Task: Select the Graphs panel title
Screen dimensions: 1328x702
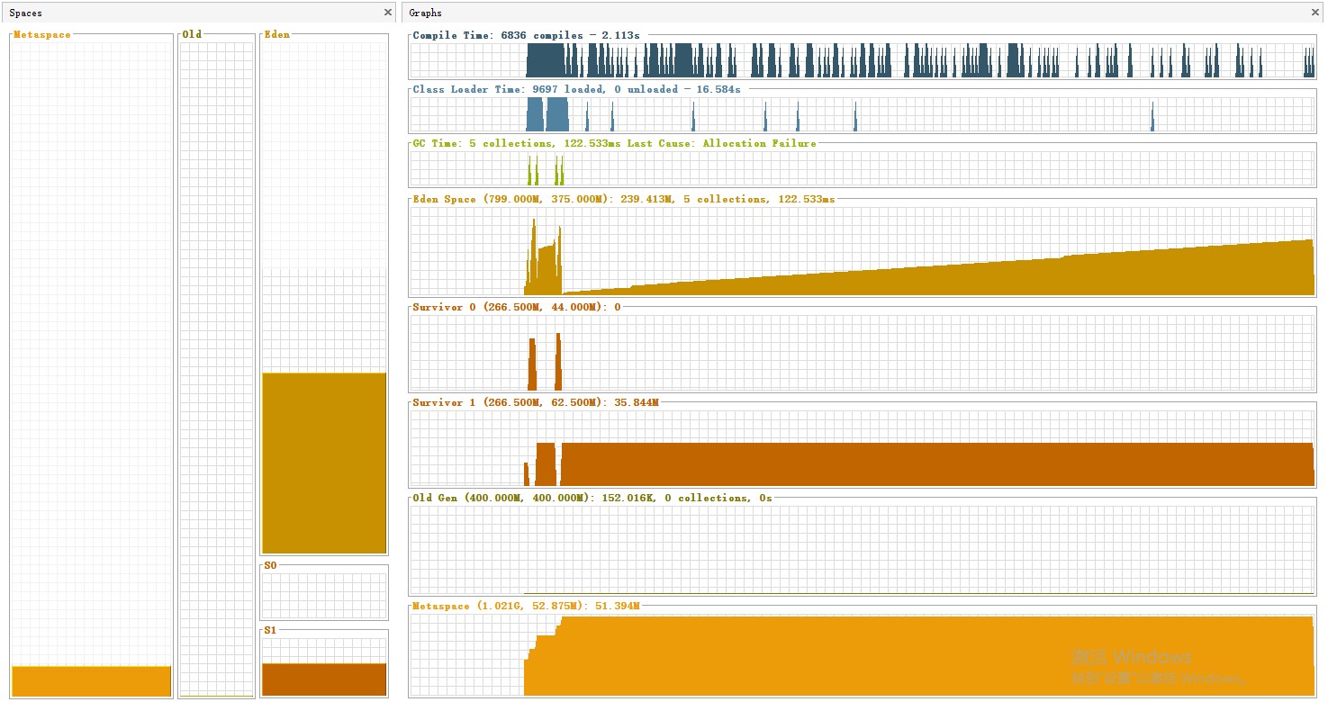Action: click(426, 13)
